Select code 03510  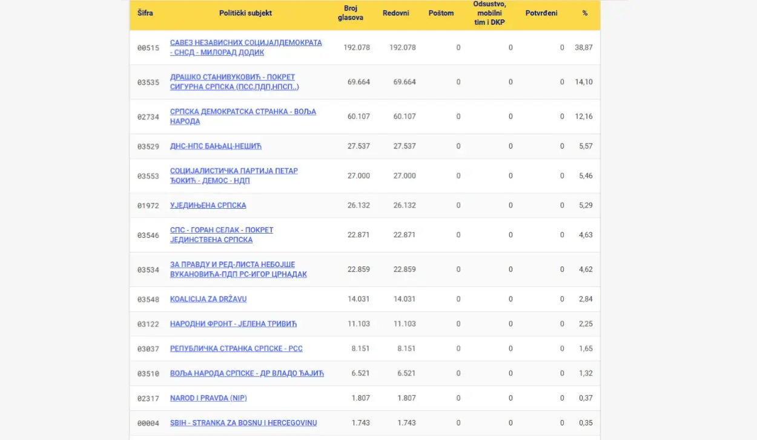pyautogui.click(x=148, y=374)
